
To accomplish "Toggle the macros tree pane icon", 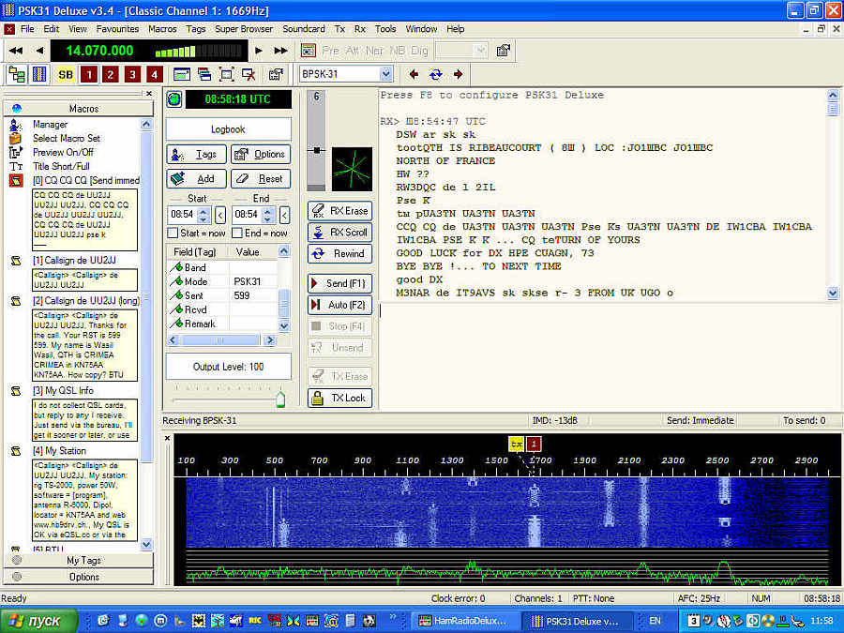I will [x=17, y=74].
